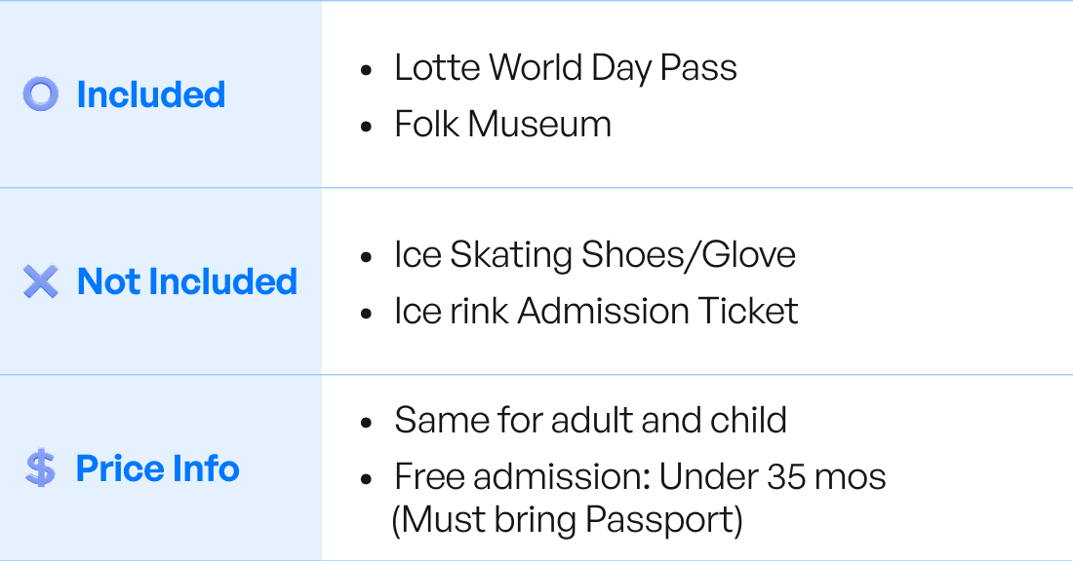
Task: Click the 'Under 35 mos' text
Action: (773, 477)
